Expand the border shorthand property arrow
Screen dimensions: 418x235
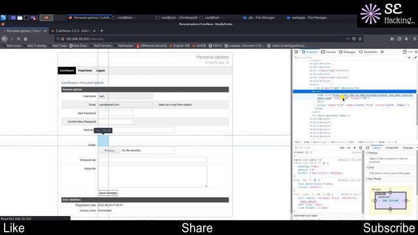(x=311, y=173)
